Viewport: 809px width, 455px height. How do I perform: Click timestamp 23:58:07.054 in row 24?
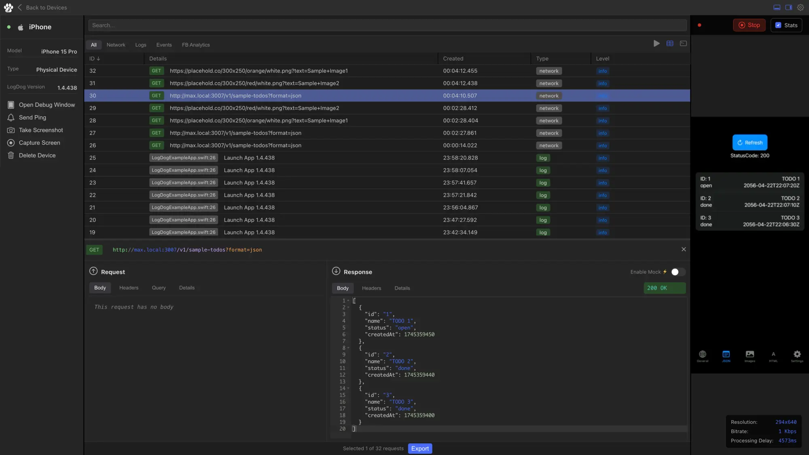[460, 170]
